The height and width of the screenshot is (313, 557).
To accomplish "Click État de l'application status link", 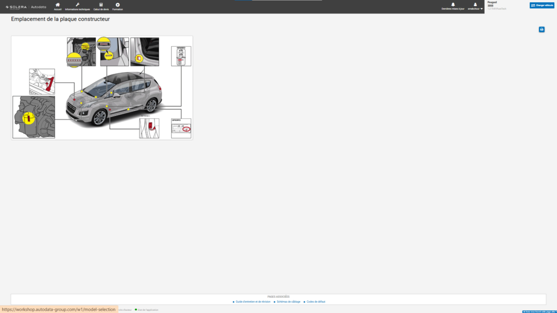I will pos(148,310).
